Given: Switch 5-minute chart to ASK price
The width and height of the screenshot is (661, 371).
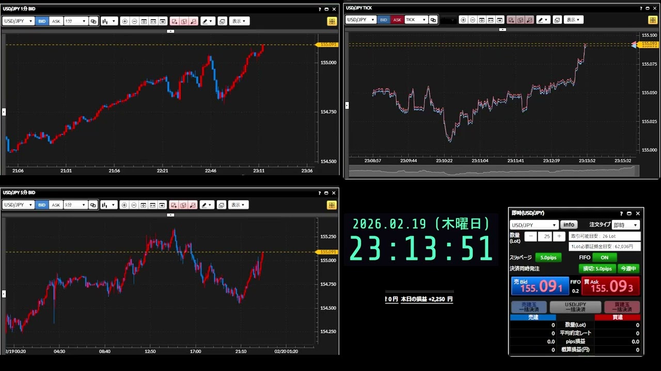Looking at the screenshot, I should (x=56, y=205).
